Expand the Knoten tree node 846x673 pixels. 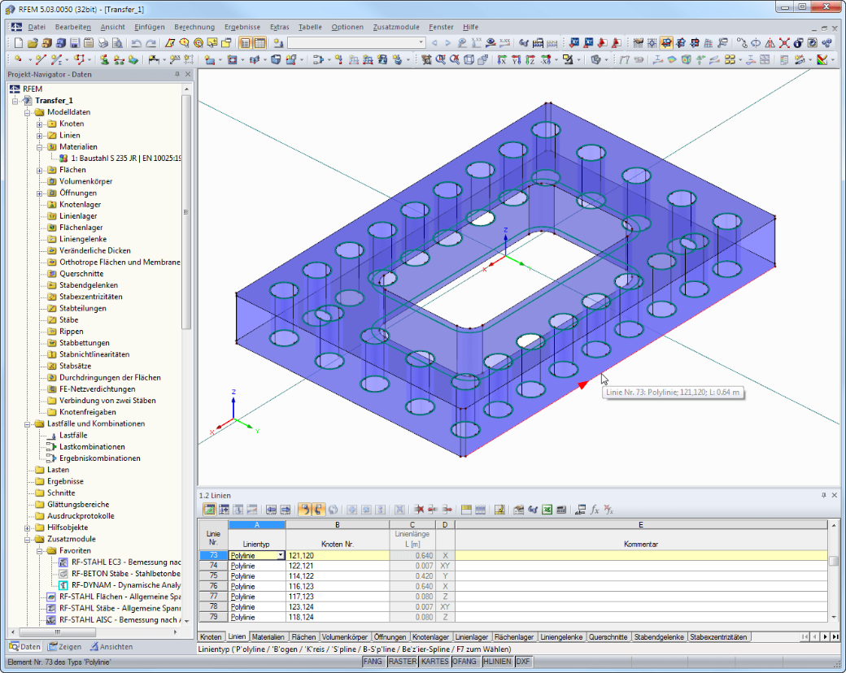39,124
